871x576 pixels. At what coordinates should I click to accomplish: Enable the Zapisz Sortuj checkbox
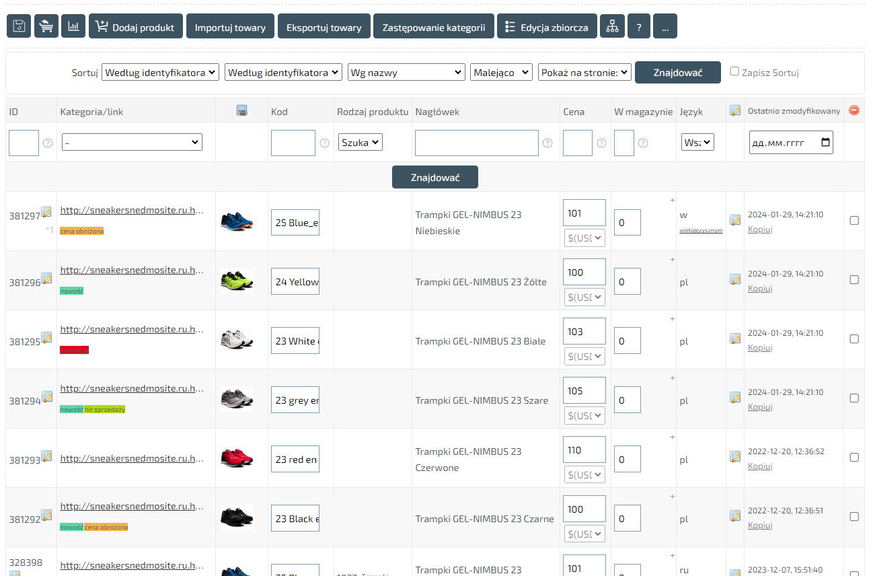(x=734, y=71)
